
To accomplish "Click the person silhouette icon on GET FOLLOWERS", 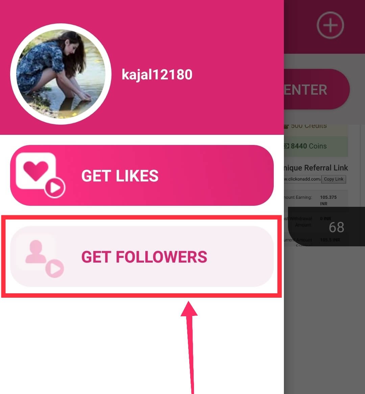I will (x=36, y=251).
